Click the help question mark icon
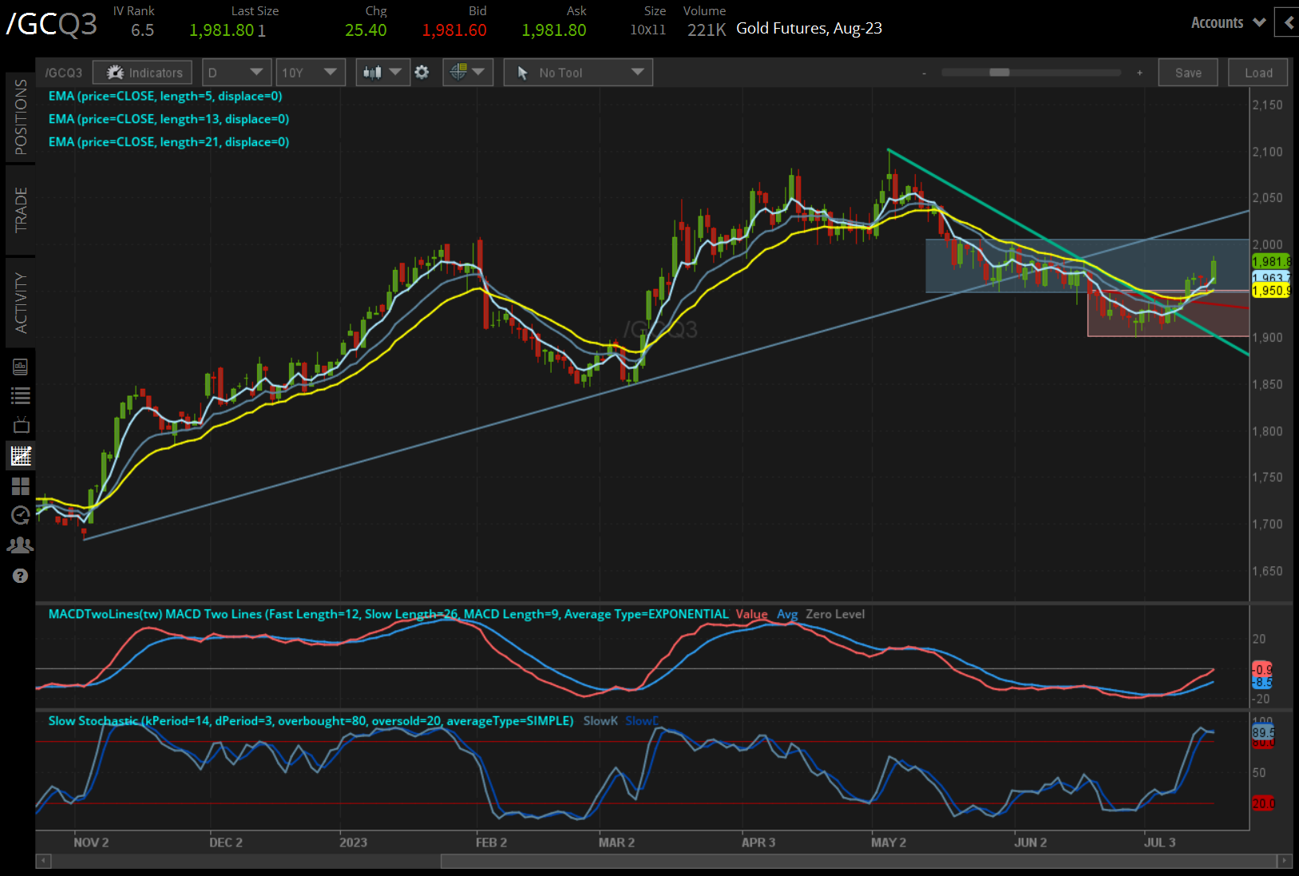 pos(21,575)
